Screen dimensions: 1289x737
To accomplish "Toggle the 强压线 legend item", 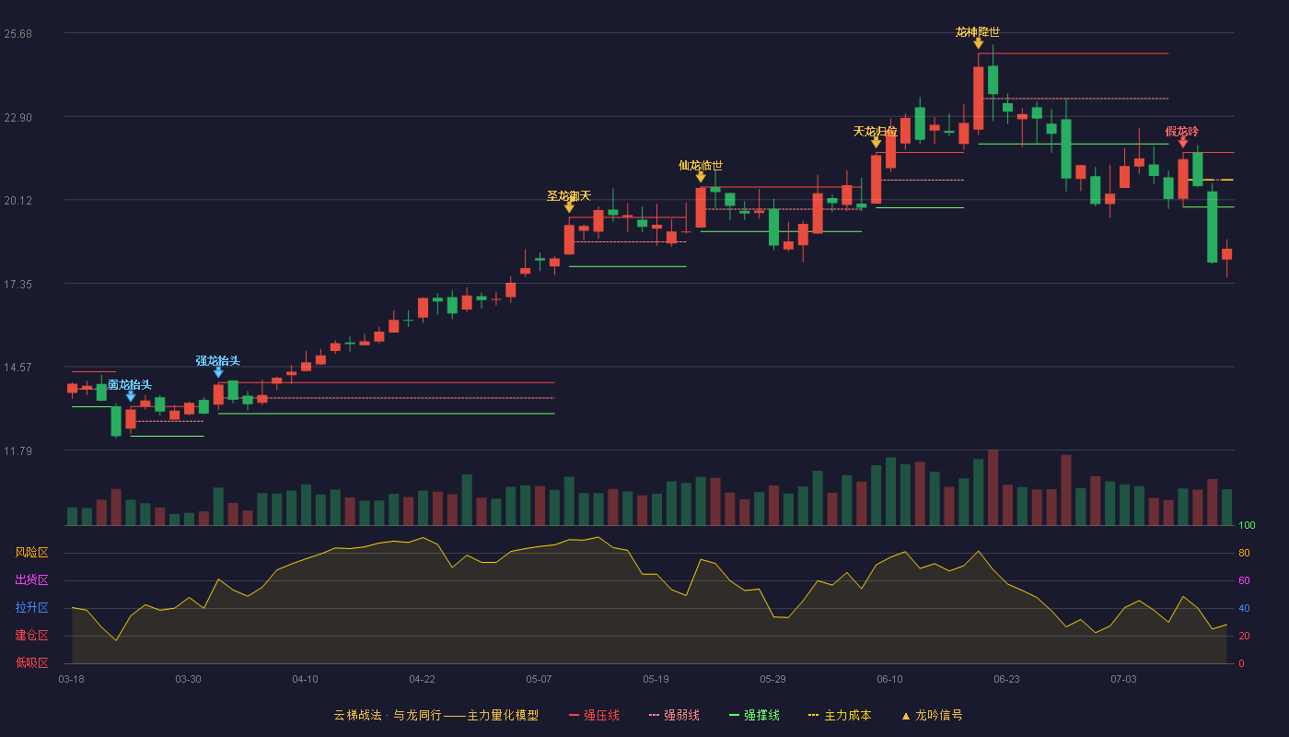I will [594, 715].
